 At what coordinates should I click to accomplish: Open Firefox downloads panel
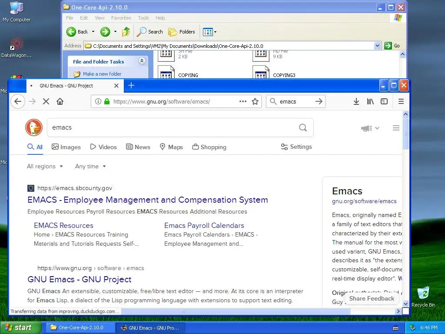[356, 101]
